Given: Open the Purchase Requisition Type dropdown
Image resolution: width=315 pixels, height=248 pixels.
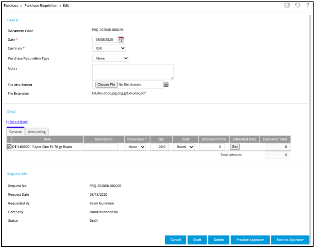Looking at the screenshot, I should [110, 58].
